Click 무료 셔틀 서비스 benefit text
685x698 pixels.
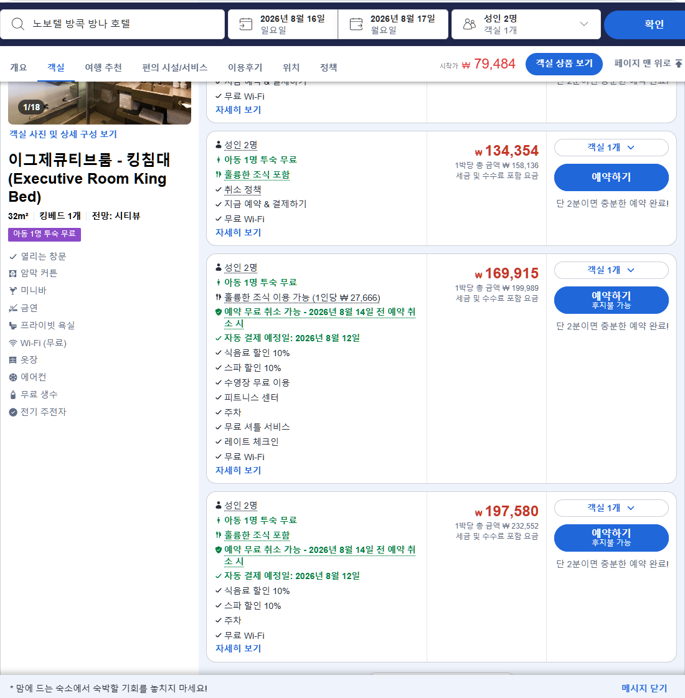coord(257,427)
